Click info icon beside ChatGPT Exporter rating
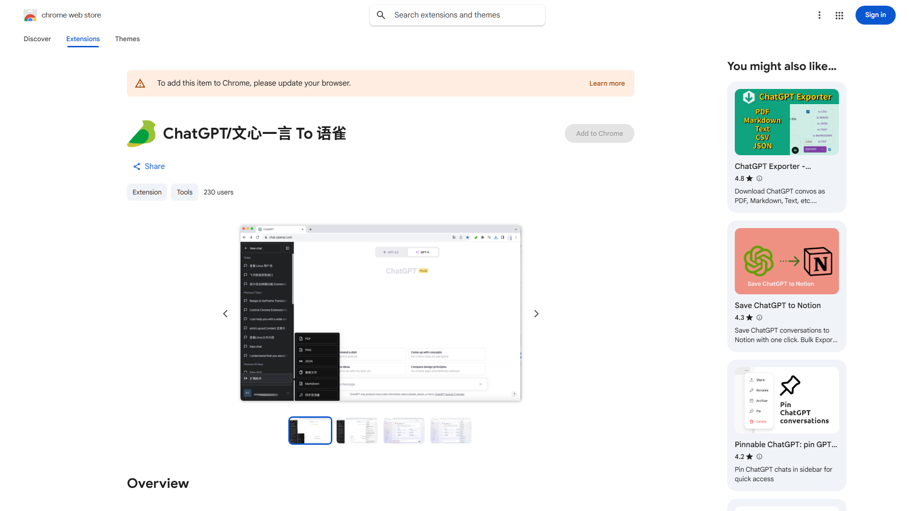This screenshot has width=909, height=511. tap(759, 178)
